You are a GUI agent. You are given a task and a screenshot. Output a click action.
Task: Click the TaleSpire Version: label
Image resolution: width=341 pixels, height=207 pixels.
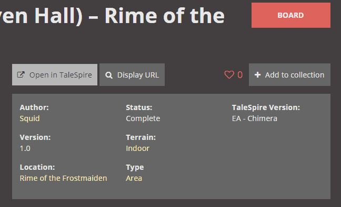[x=266, y=107]
